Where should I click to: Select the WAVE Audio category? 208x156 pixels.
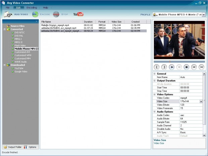coord(20,62)
